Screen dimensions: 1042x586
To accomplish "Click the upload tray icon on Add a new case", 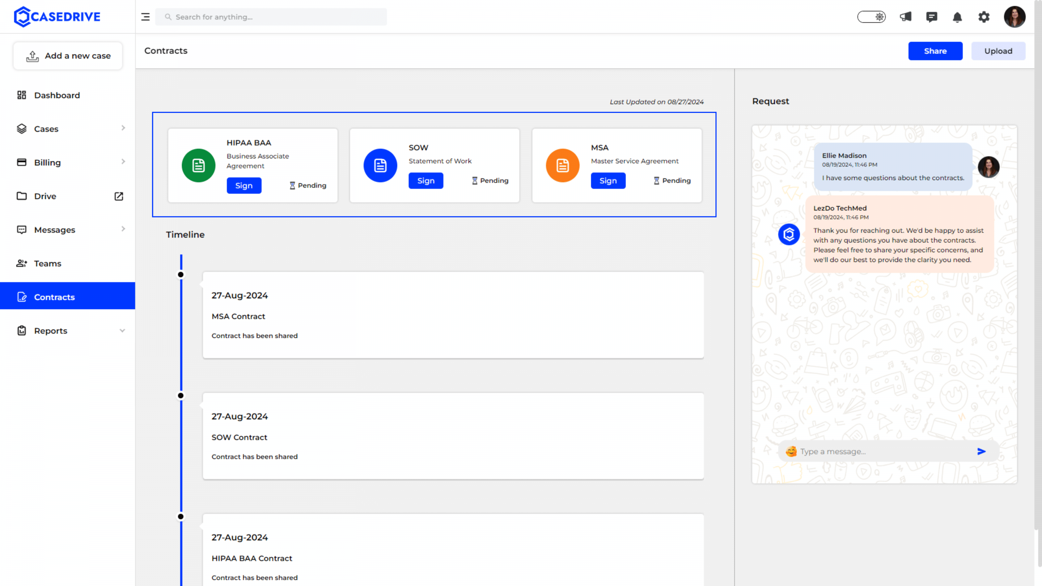I will [32, 56].
